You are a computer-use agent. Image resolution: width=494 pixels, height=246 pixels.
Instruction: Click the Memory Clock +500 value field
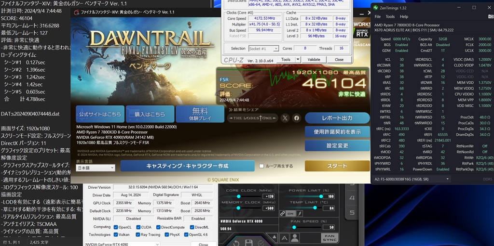click(268, 208)
